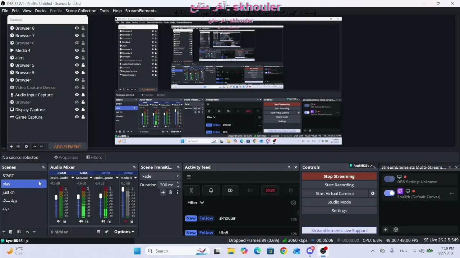Image resolution: width=460 pixels, height=258 pixels.
Task: Open the Docks menu
Action: pos(41,11)
